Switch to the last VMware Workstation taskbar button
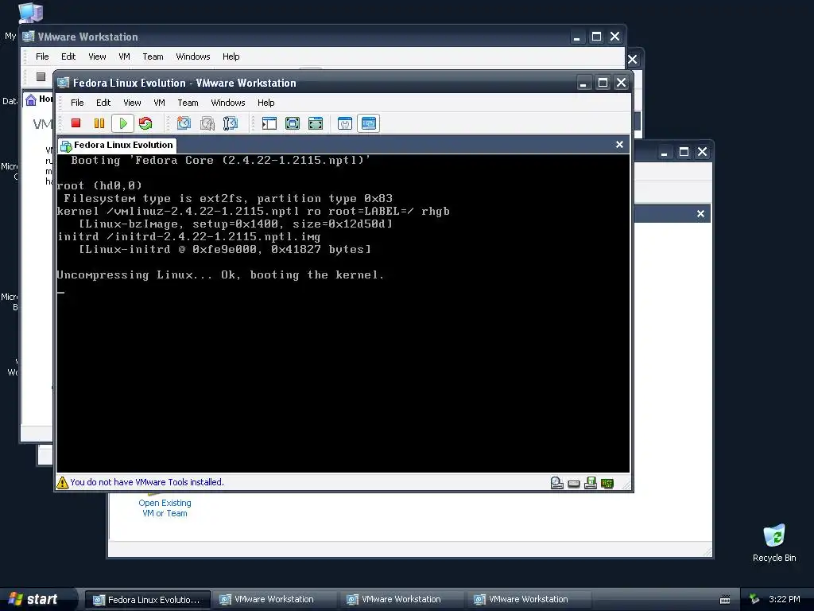Viewport: 814px width, 611px height. click(x=529, y=600)
